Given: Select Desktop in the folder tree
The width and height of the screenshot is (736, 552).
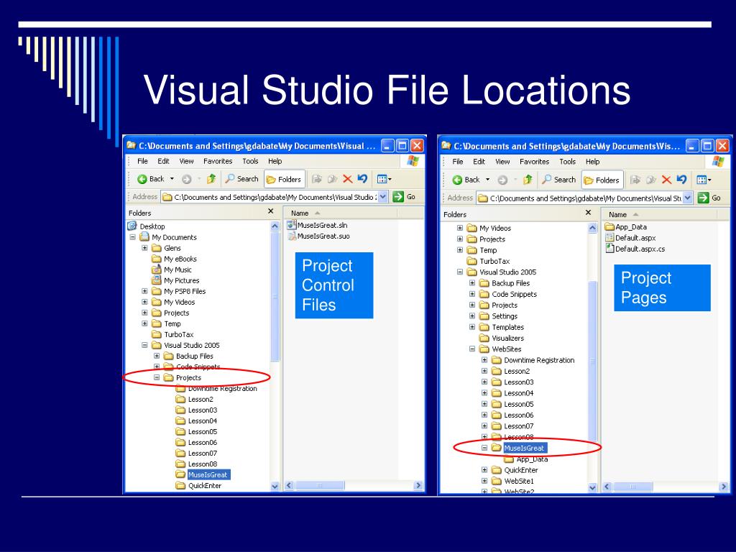Looking at the screenshot, I should point(152,226).
